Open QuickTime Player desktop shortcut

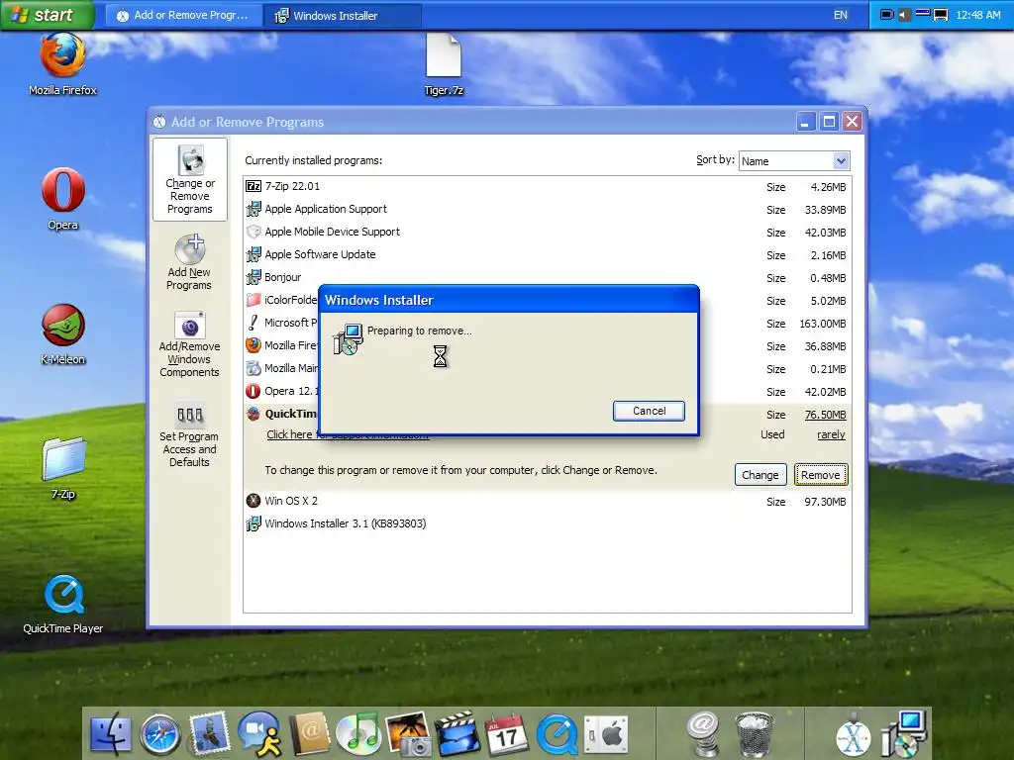(62, 604)
